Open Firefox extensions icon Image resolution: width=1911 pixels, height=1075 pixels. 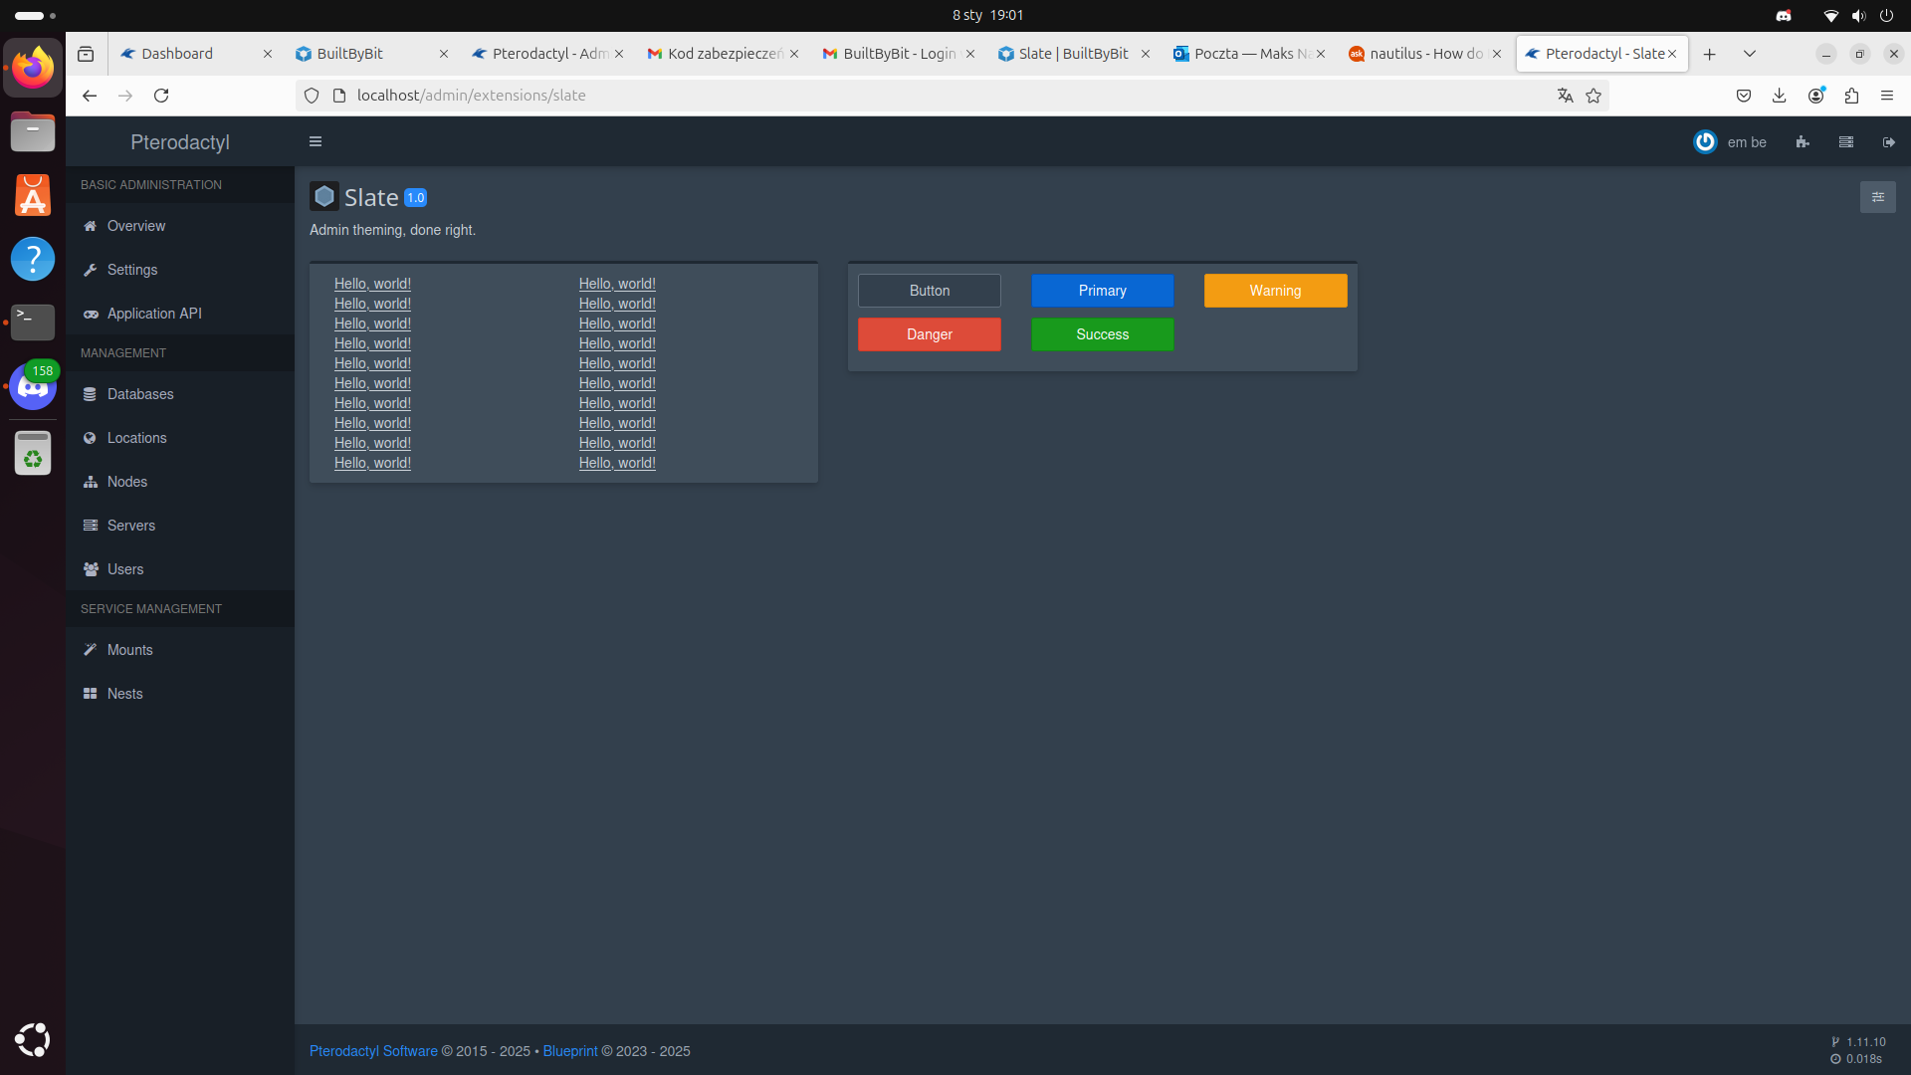coord(1851,96)
